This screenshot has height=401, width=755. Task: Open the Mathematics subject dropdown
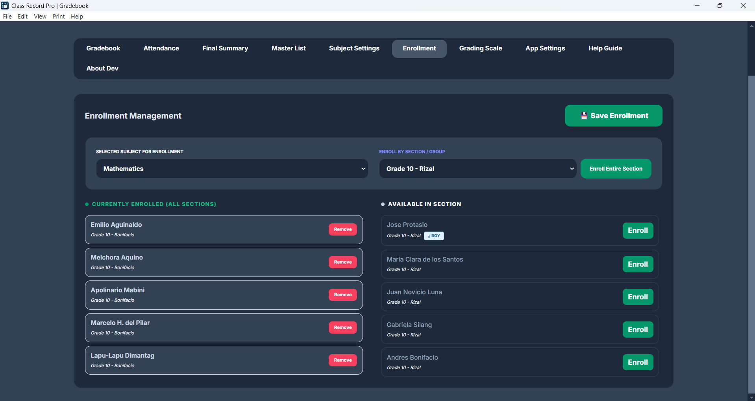(x=232, y=169)
